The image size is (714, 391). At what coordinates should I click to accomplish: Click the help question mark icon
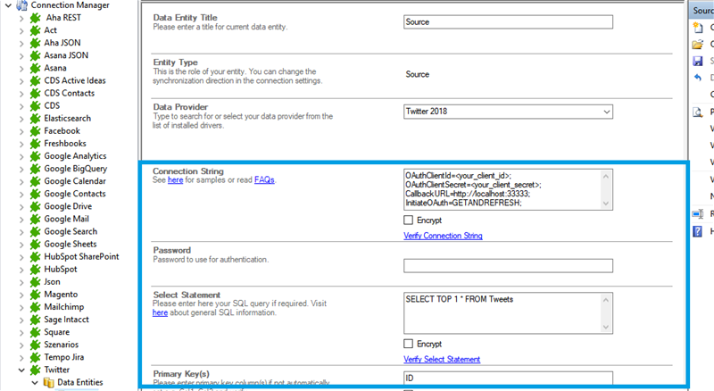pyautogui.click(x=698, y=231)
